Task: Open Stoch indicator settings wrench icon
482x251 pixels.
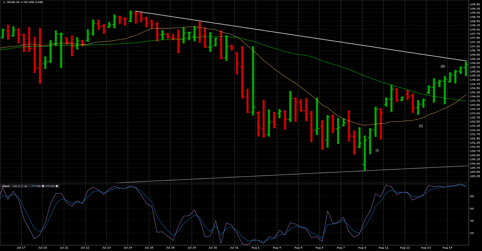Action: tap(26, 186)
